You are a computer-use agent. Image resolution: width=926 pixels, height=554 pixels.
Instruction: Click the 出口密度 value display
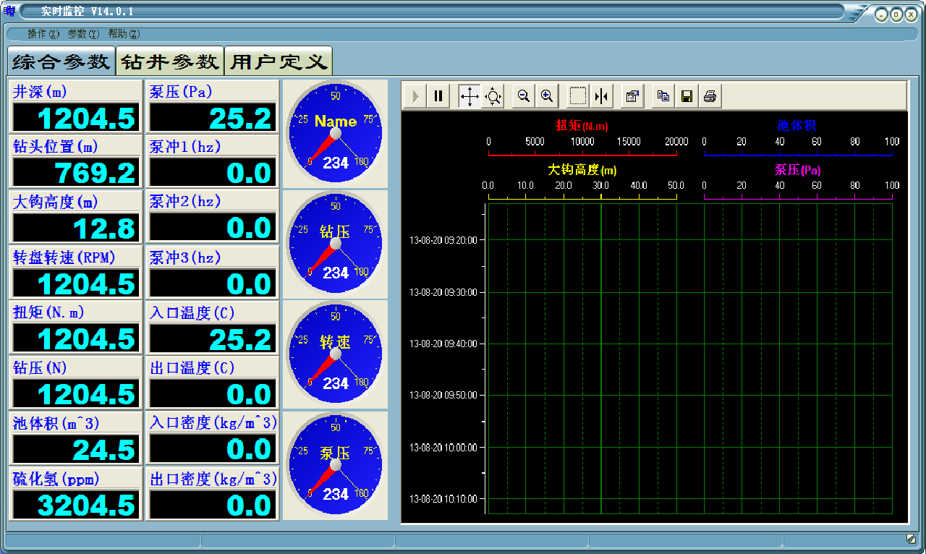(213, 505)
